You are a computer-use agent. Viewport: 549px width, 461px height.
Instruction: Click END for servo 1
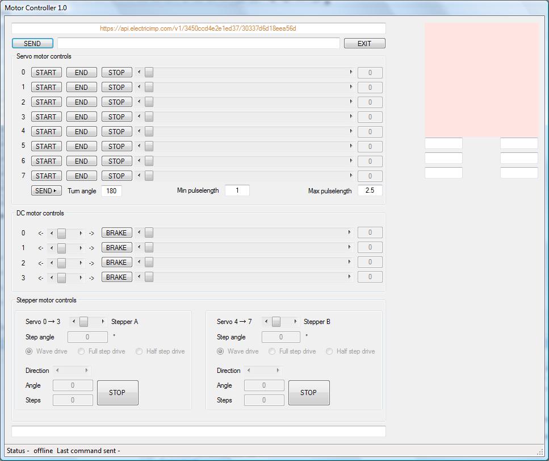click(82, 87)
